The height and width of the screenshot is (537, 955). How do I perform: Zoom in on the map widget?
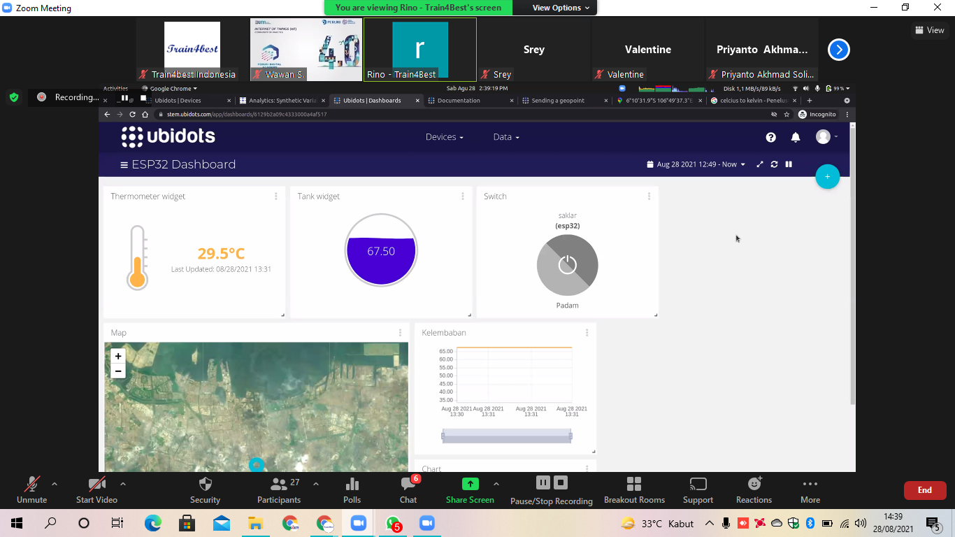(x=118, y=356)
